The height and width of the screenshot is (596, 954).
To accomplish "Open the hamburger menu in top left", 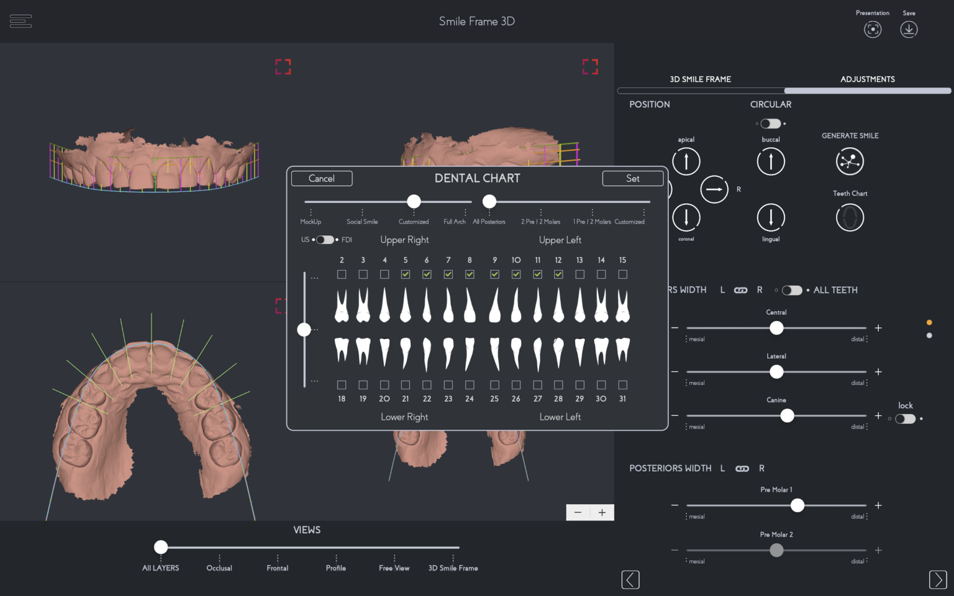I will point(20,20).
